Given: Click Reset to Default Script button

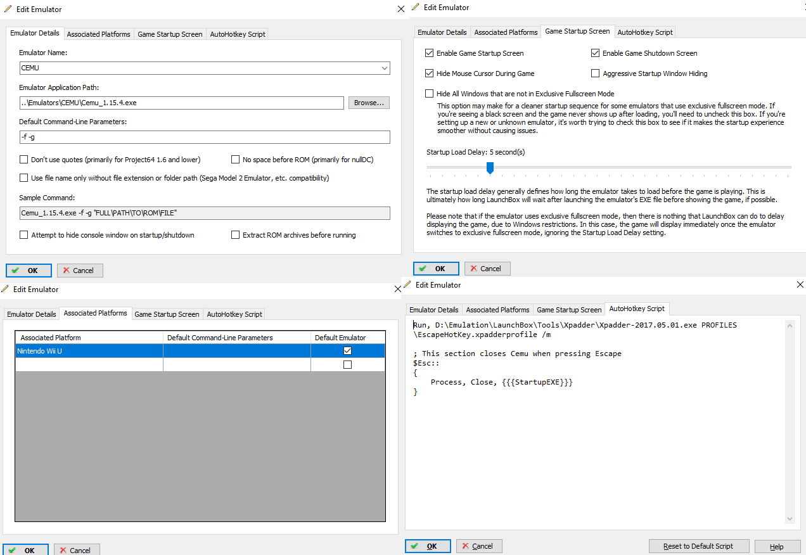Looking at the screenshot, I should pos(698,546).
